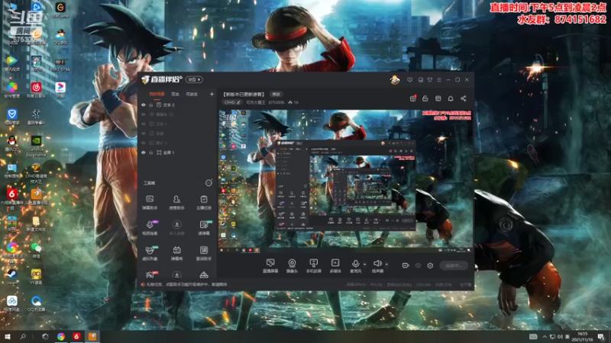Click the room ID 6753006 text
This screenshot has height=343, width=611.
276,103
